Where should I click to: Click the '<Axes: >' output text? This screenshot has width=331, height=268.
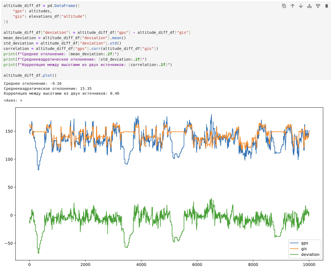coord(13,100)
